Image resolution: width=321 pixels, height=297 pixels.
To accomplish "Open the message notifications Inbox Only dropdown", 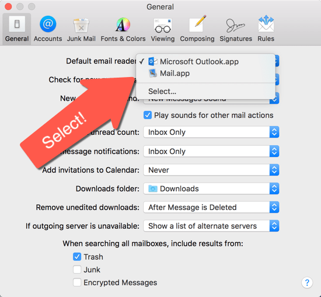I will pyautogui.click(x=211, y=151).
